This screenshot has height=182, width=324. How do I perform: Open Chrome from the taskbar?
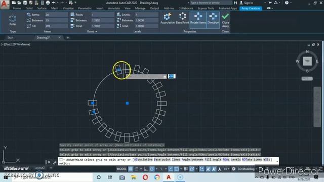point(157,177)
